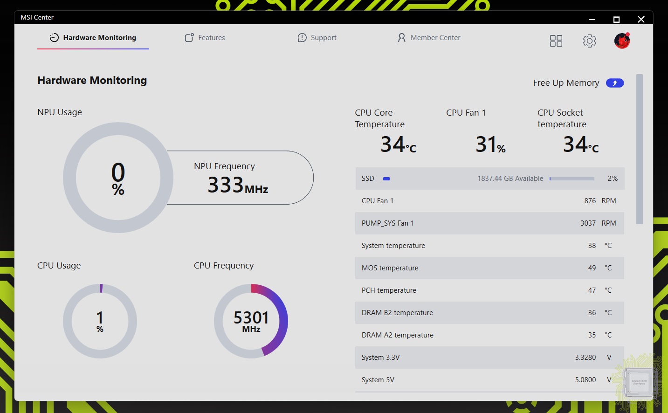The height and width of the screenshot is (413, 668).
Task: Select the System temperature row
Action: click(x=489, y=246)
